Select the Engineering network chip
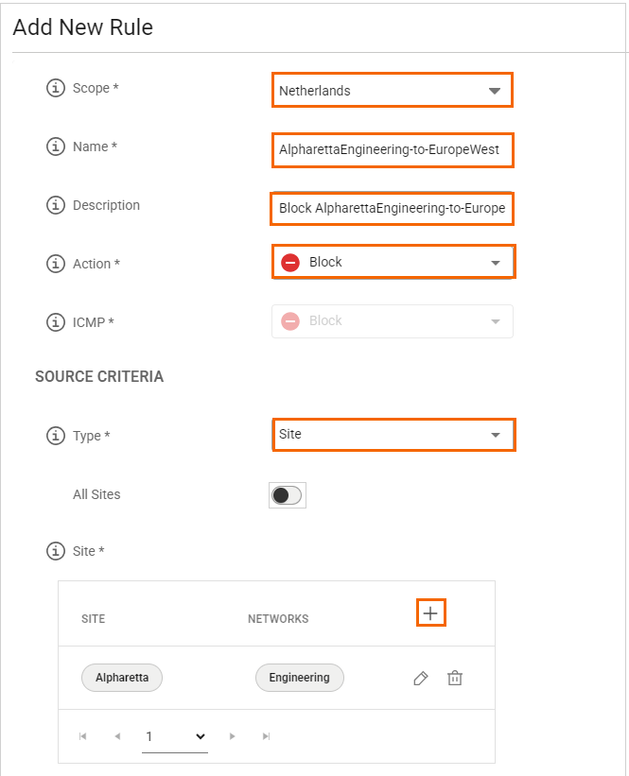The height and width of the screenshot is (776, 629). (299, 678)
